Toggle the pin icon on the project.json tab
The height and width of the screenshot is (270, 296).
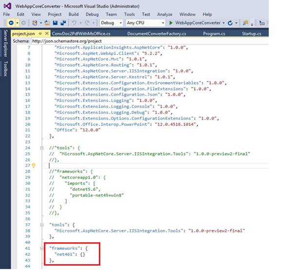pyautogui.click(x=40, y=34)
